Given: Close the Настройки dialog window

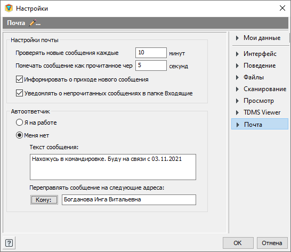Looking at the screenshot, I should pyautogui.click(x=282, y=8).
